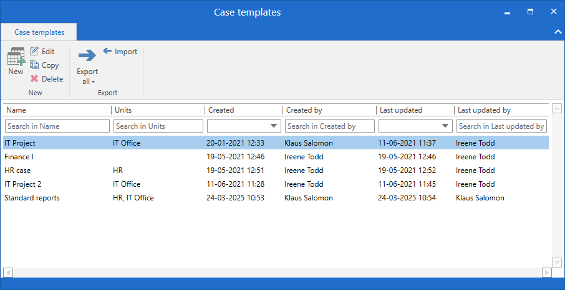Select the Case templates ribbon tab
This screenshot has height=290, width=565.
39,32
